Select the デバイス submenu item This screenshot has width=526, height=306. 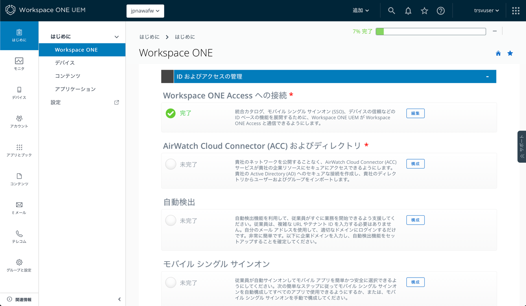click(x=65, y=63)
